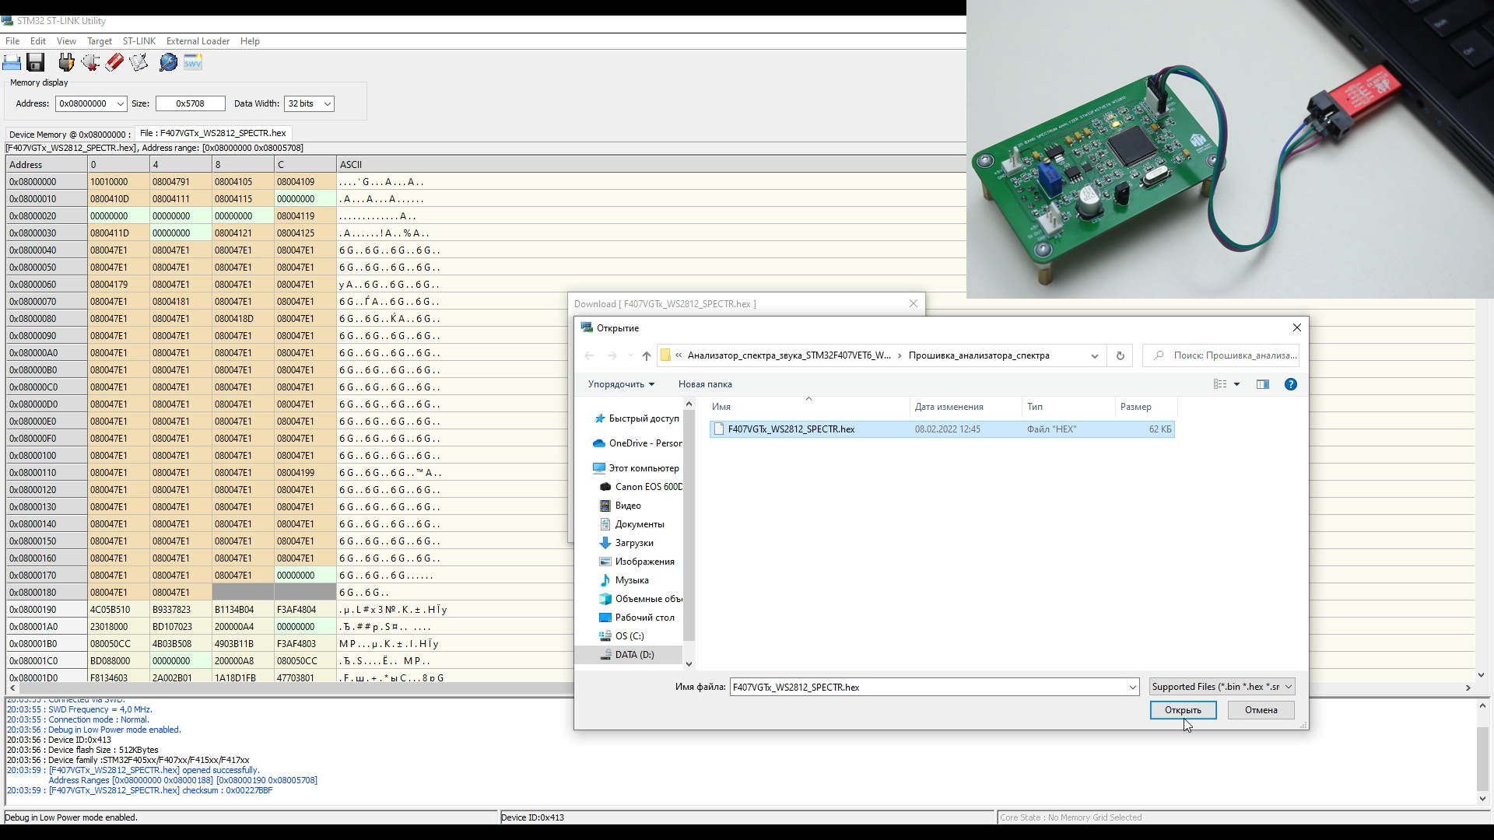Click the help question mark icon
1494x840 pixels.
pos(1290,384)
